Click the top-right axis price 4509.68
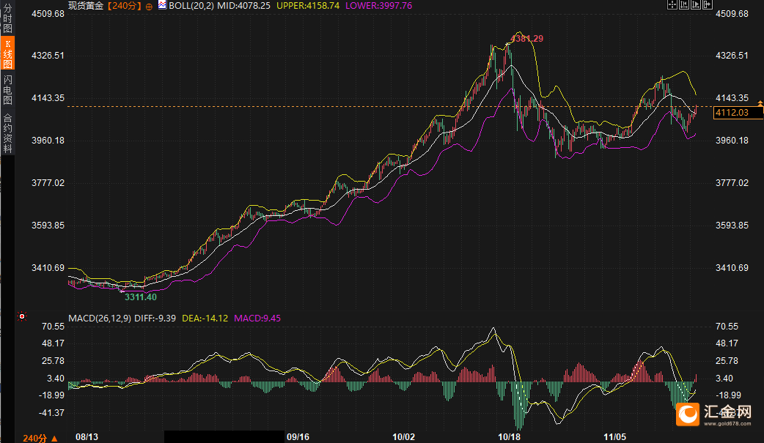Image resolution: width=764 pixels, height=443 pixels. click(x=732, y=14)
